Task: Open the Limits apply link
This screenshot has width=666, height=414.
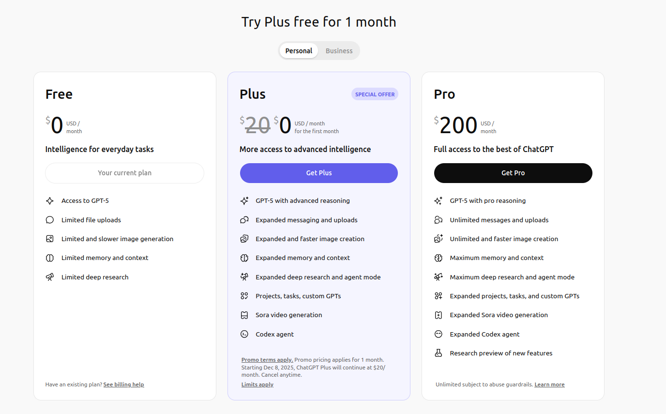Action: point(257,384)
